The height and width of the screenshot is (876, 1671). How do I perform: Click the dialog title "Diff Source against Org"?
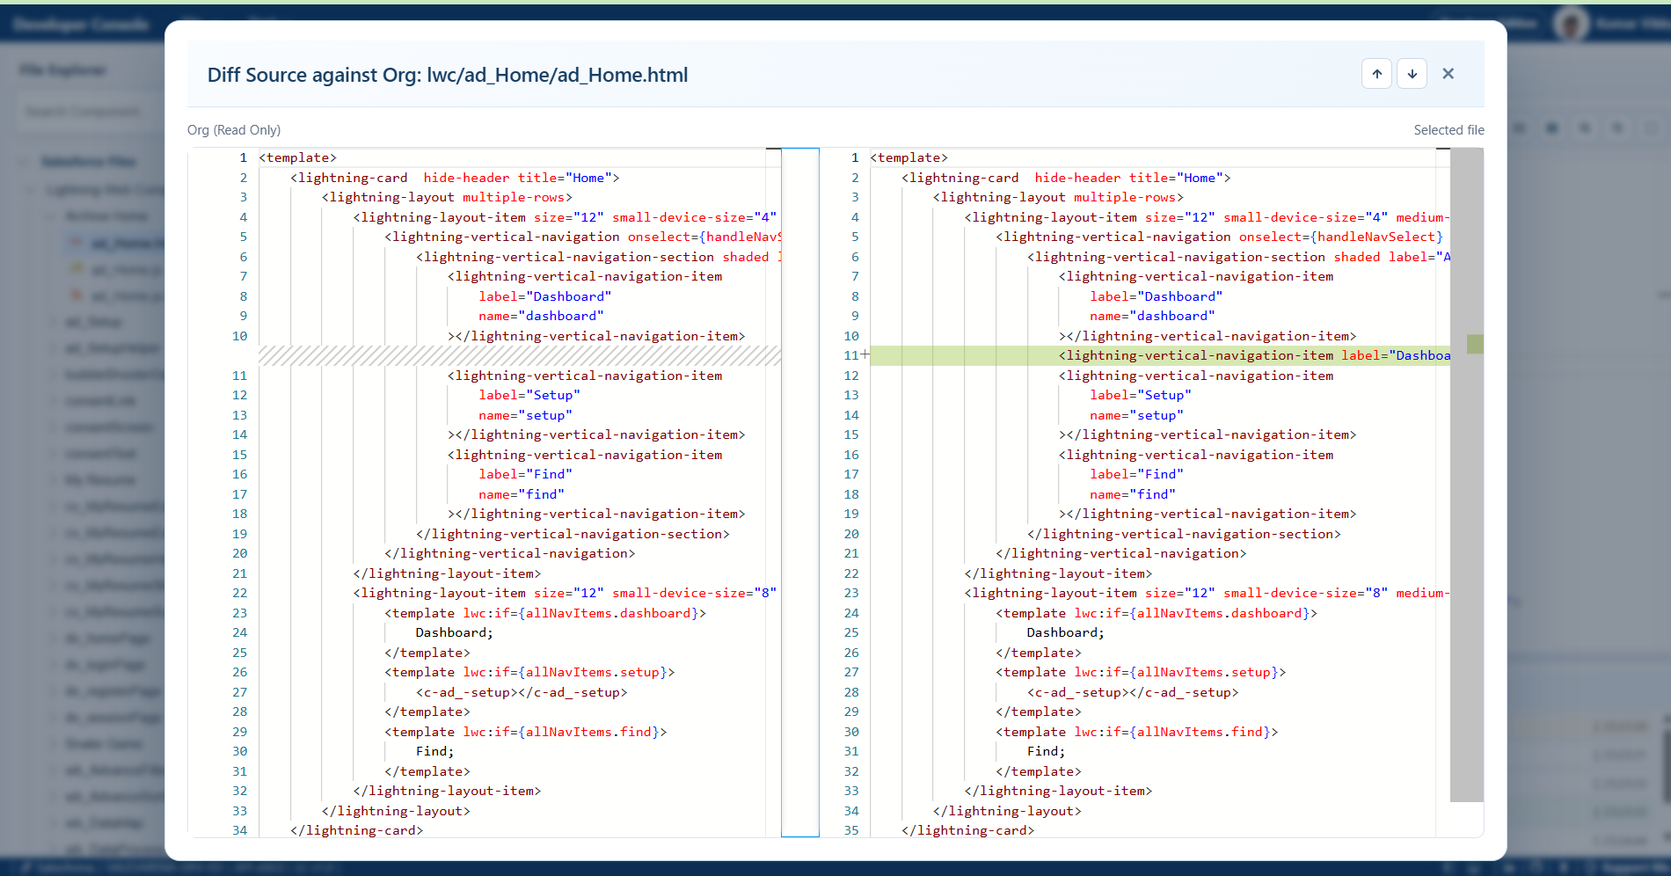[448, 75]
